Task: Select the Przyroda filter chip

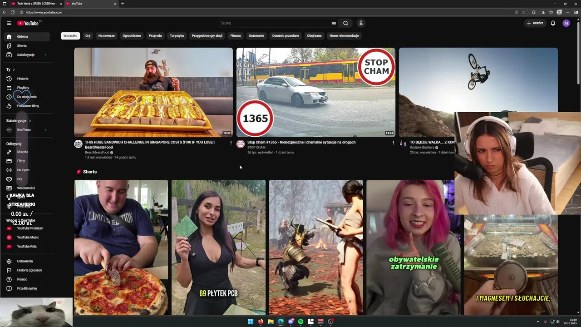Action: (155, 36)
